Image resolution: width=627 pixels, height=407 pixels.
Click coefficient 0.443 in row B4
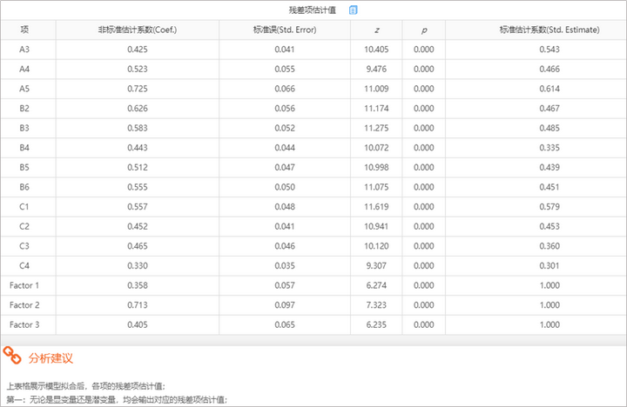coord(138,147)
